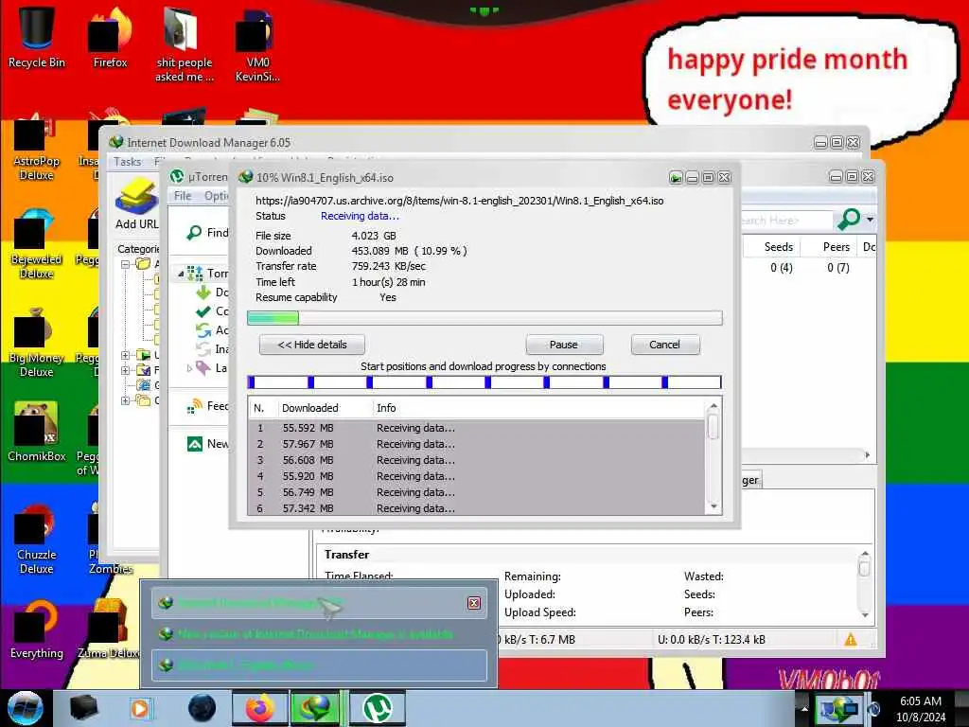Open the VM0 KevinSi... desktop icon
Screen dimensions: 969x727
coord(257,44)
